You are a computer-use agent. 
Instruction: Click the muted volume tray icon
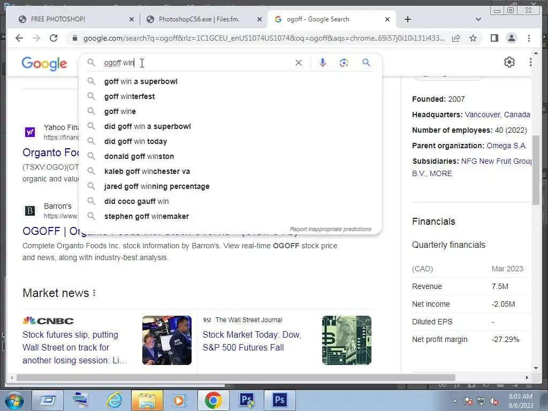494,401
